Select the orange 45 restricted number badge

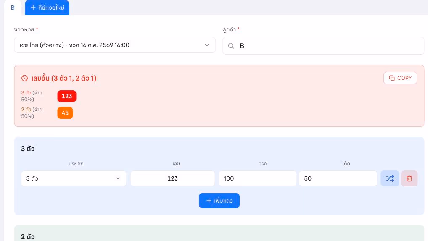pyautogui.click(x=65, y=113)
